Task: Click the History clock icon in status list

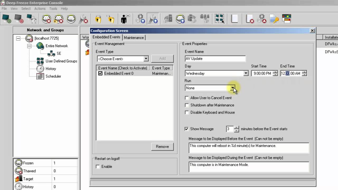Action: (18, 187)
